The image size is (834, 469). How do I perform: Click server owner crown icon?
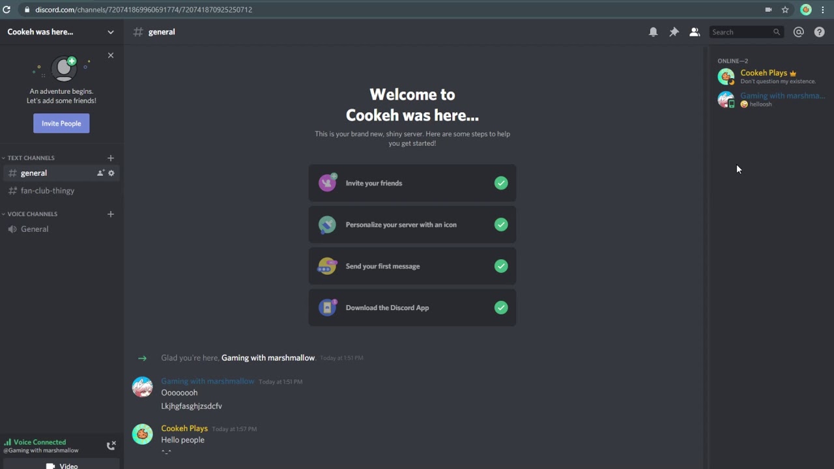(x=793, y=73)
